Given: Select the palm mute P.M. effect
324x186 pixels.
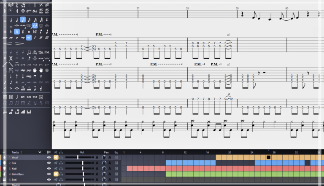Looking at the screenshot, I should click(47, 52).
